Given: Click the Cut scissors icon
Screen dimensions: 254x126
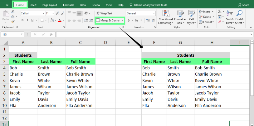Looking at the screenshot, I should pyautogui.click(x=13, y=12).
